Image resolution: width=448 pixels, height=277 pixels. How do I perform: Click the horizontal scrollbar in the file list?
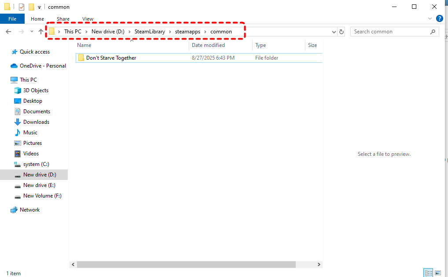[x=186, y=264]
